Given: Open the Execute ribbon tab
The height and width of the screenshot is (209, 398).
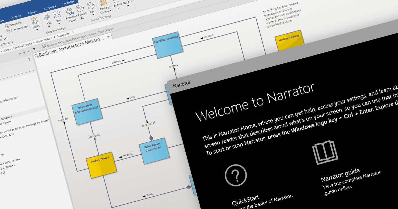Looking at the screenshot, I should [x=33, y=12].
